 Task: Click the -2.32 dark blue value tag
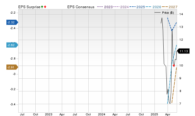click(x=12, y=22)
